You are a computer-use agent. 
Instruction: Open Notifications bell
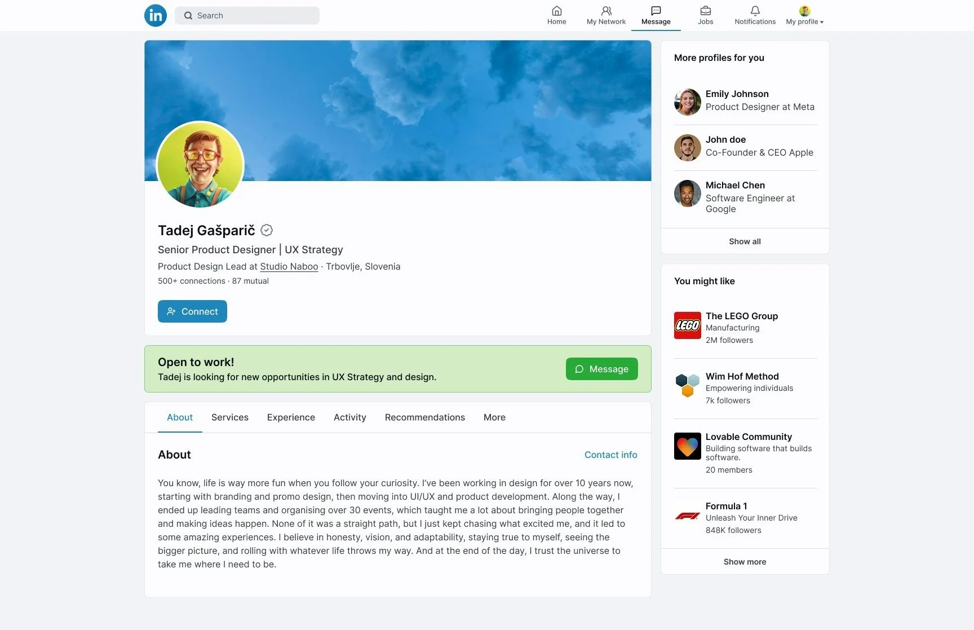tap(755, 16)
